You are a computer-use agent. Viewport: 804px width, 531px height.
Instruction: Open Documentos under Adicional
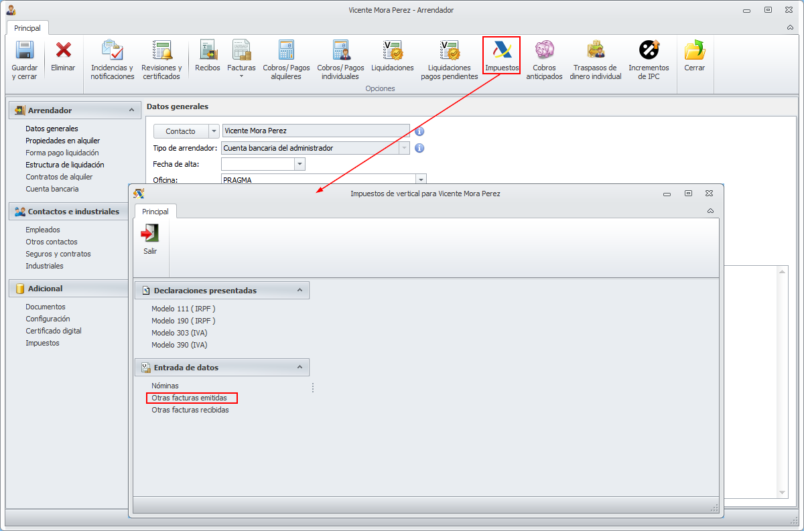coord(46,307)
